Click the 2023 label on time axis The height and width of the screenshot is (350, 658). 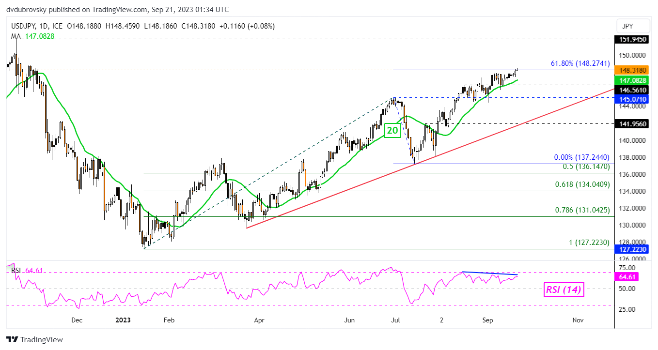tap(123, 320)
